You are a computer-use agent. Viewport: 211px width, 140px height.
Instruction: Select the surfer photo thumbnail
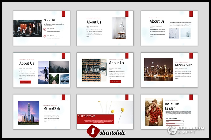click(43, 72)
